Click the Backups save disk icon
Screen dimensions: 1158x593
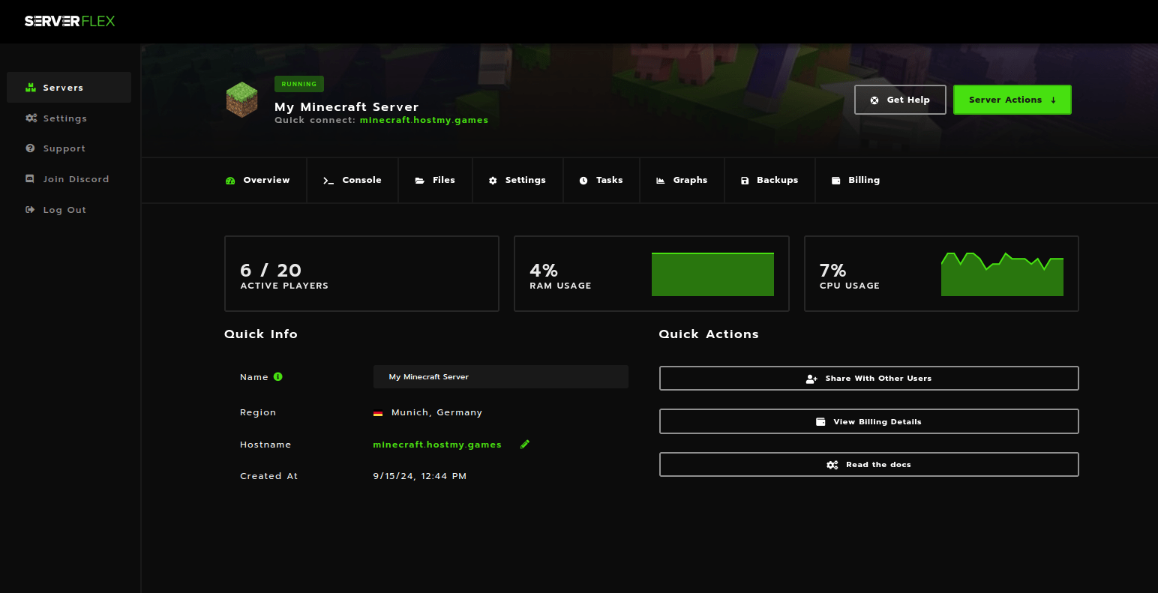pyautogui.click(x=745, y=181)
